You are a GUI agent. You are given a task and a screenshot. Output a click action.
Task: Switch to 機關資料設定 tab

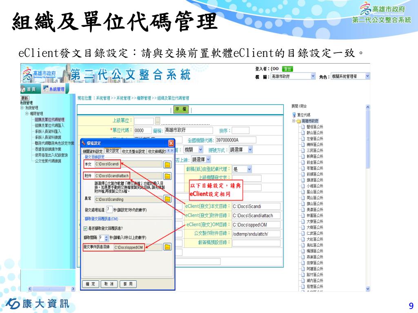pos(93,151)
